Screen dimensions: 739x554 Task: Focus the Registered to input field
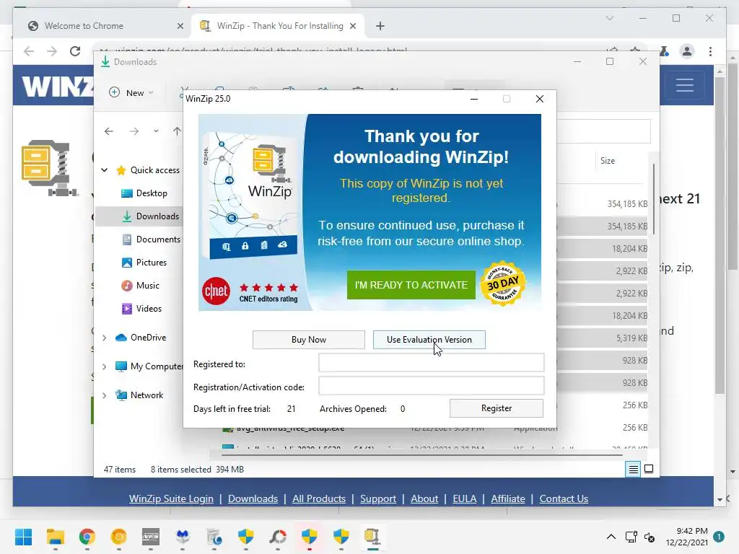[432, 363]
